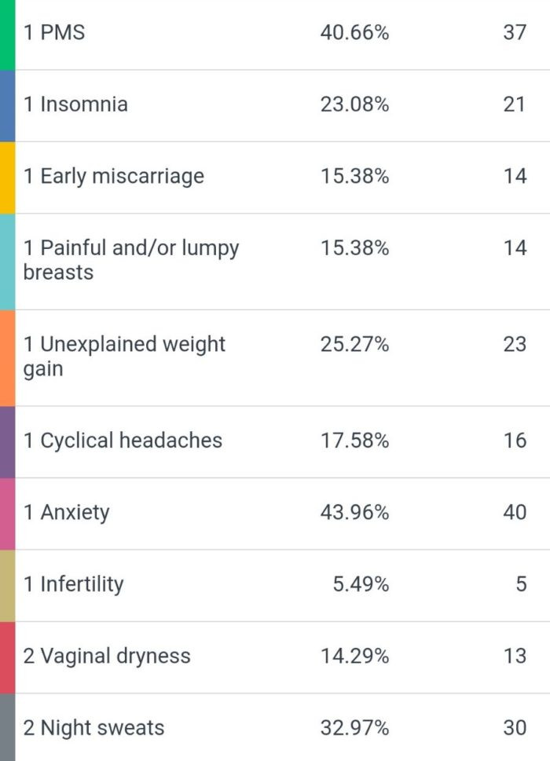The height and width of the screenshot is (761, 550).
Task: Select the '1 Cyclical headaches' row label
Action: click(123, 441)
